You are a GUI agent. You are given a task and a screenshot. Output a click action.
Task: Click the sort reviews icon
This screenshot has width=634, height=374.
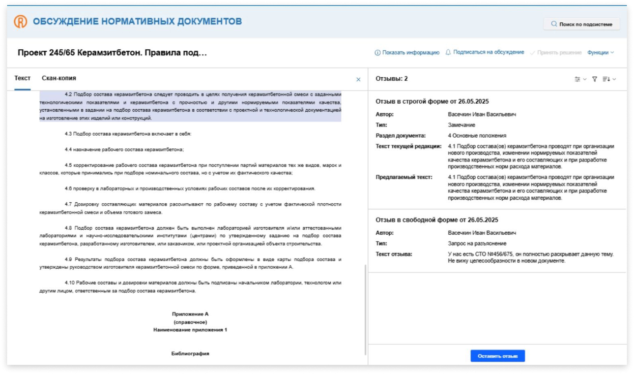point(606,79)
